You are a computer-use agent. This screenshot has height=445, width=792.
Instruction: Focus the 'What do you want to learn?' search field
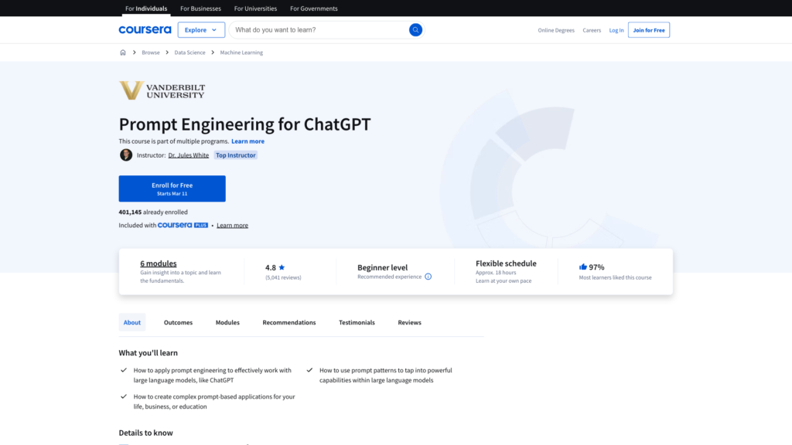pos(319,30)
